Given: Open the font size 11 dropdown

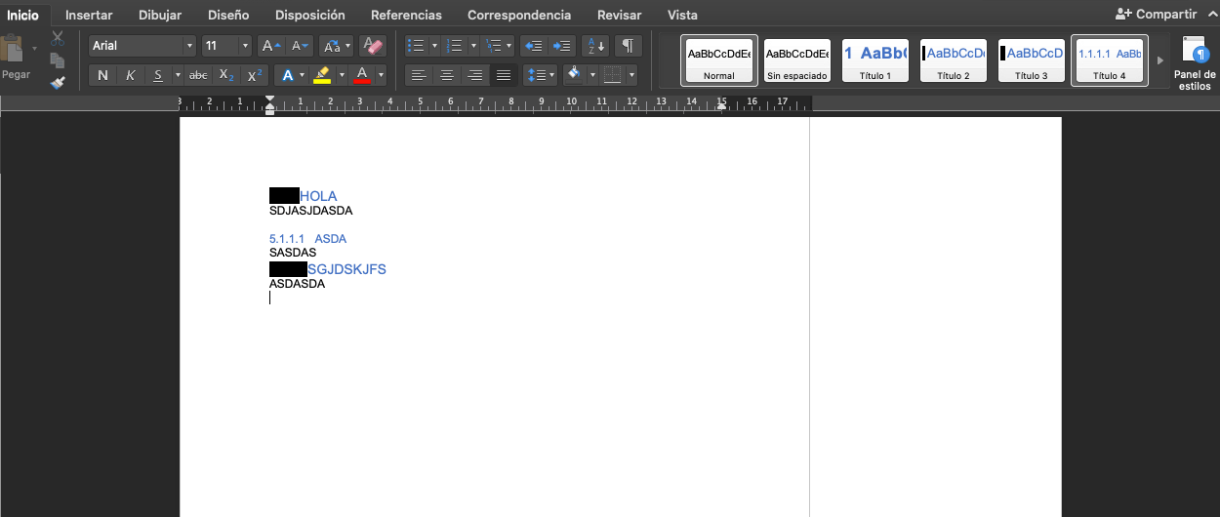Looking at the screenshot, I should pos(245,46).
